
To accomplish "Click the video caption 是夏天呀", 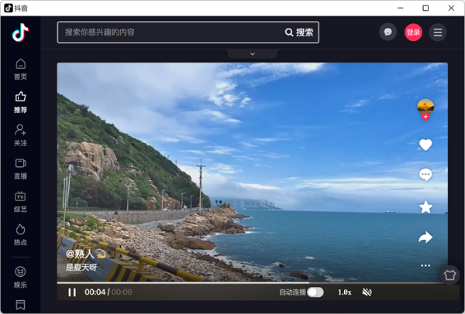I will pyautogui.click(x=81, y=268).
